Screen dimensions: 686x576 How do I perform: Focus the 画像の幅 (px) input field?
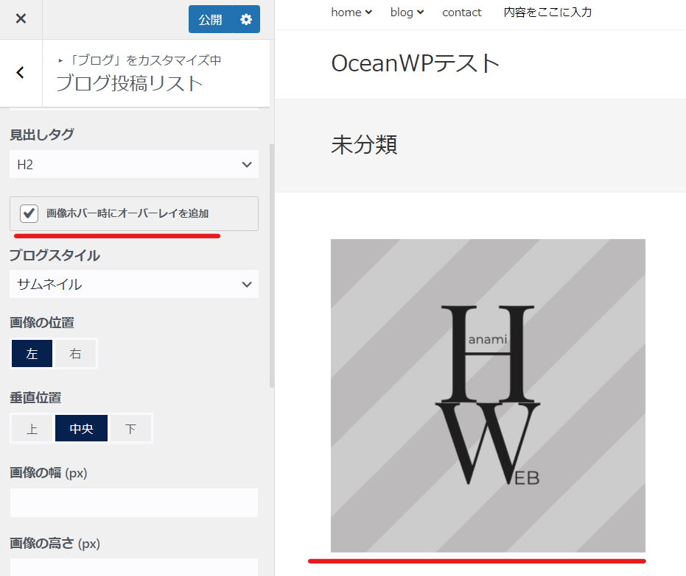pos(134,503)
